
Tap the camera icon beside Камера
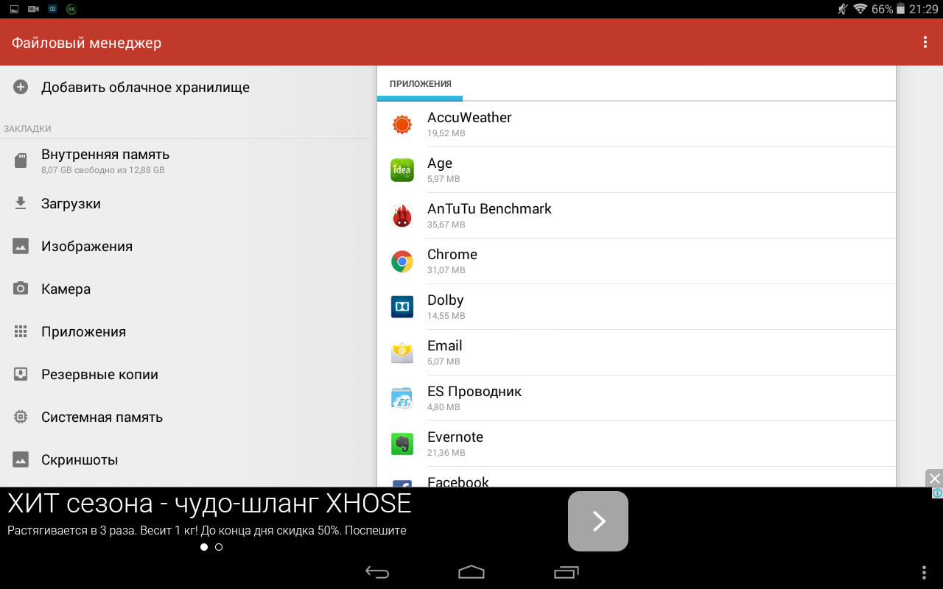point(21,289)
